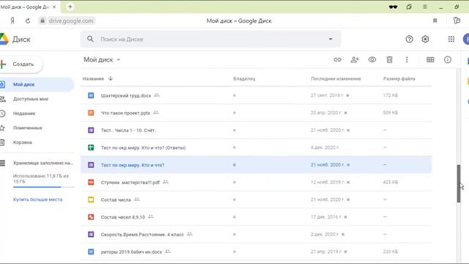Open the Help question mark icon
This screenshot has width=469, height=264.
[x=409, y=39]
